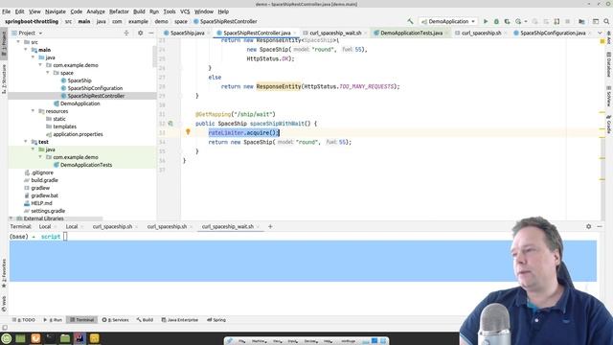Open file manager folder in taskbar
Image resolution: width=613 pixels, height=345 pixels.
pos(65,338)
